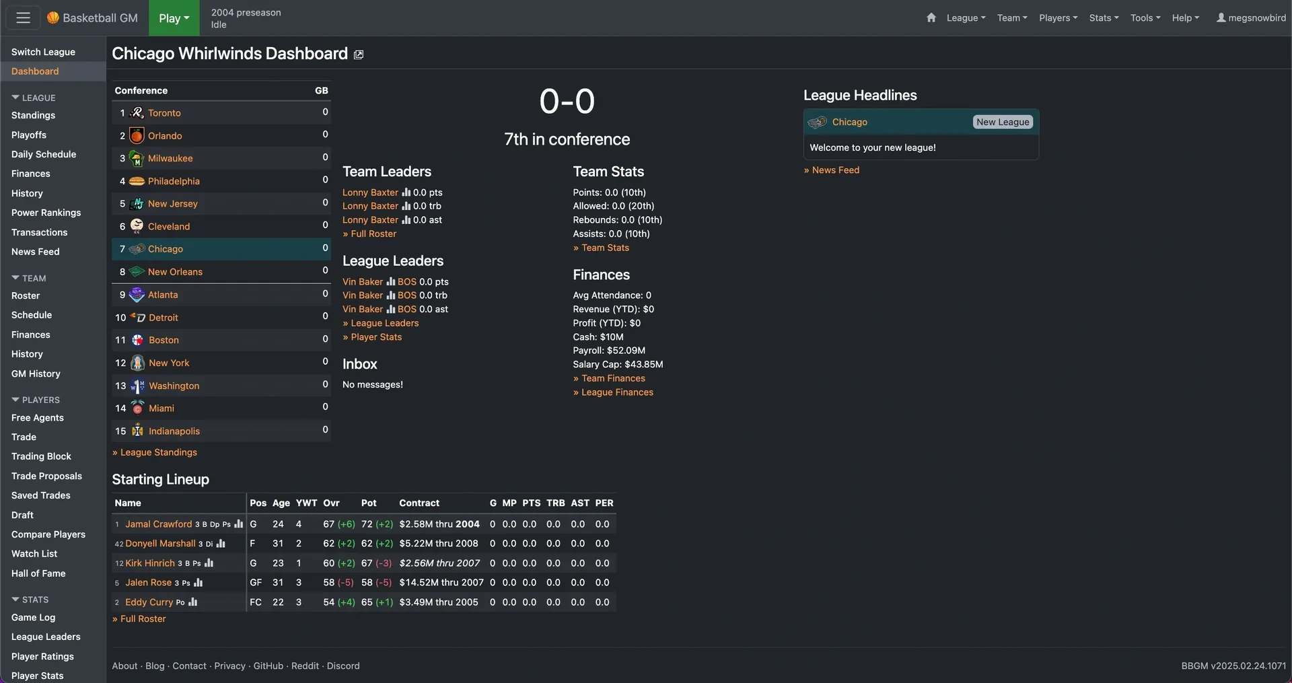Open the hamburger sidebar menu
The height and width of the screenshot is (683, 1292).
pyautogui.click(x=23, y=18)
